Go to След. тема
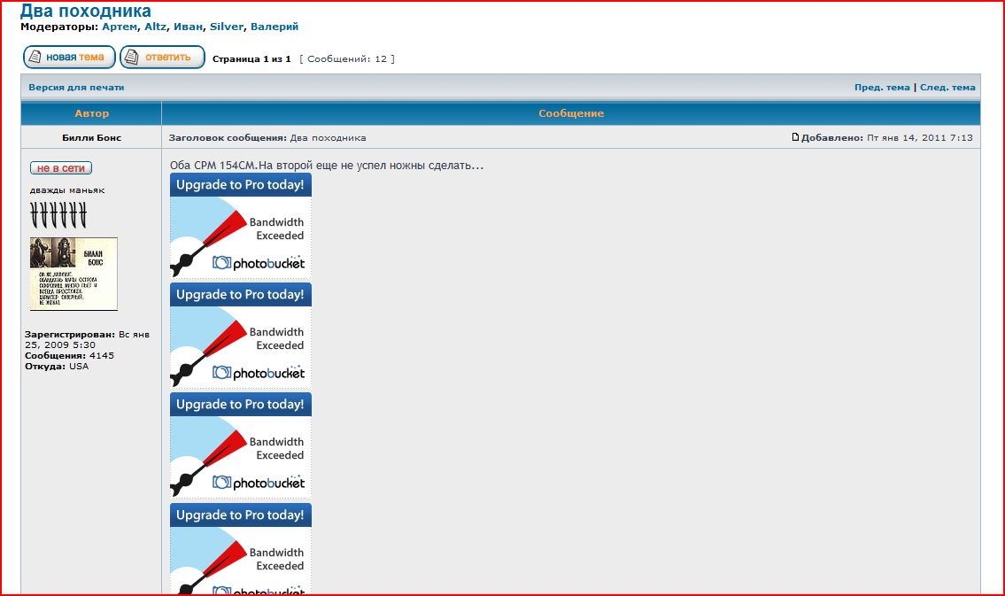Screen dimensions: 1005x596 (x=947, y=88)
